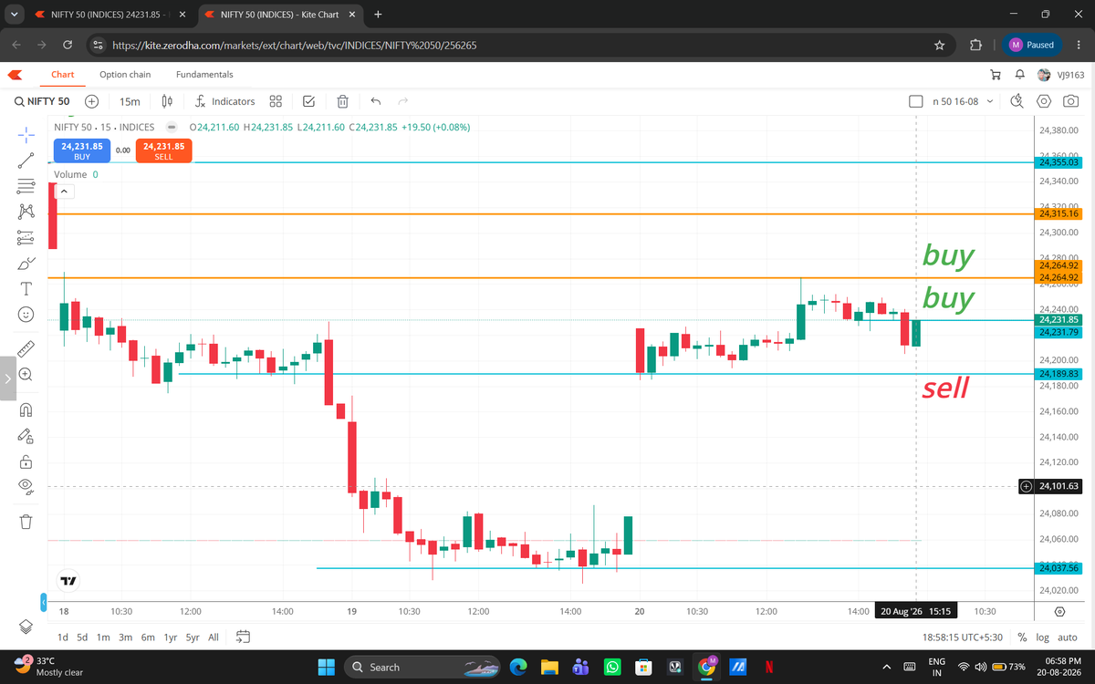
Task: Switch to the Fundamentals tab
Action: point(204,75)
